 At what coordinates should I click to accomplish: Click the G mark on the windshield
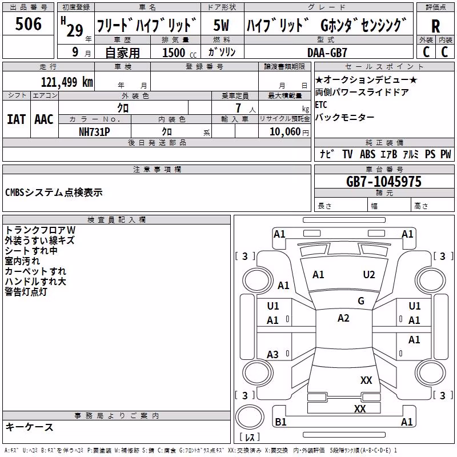click(361, 301)
